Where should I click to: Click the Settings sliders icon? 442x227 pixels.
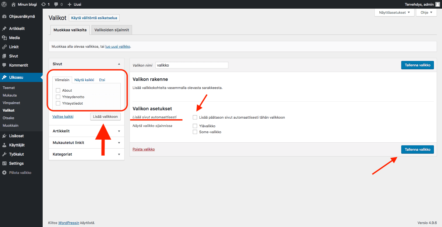point(4,163)
